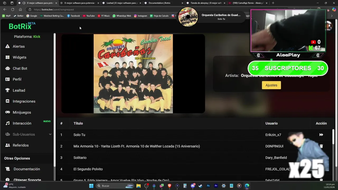The width and height of the screenshot is (338, 190).
Task: Open the WhatsApp Web bookmark
Action: pyautogui.click(x=122, y=16)
